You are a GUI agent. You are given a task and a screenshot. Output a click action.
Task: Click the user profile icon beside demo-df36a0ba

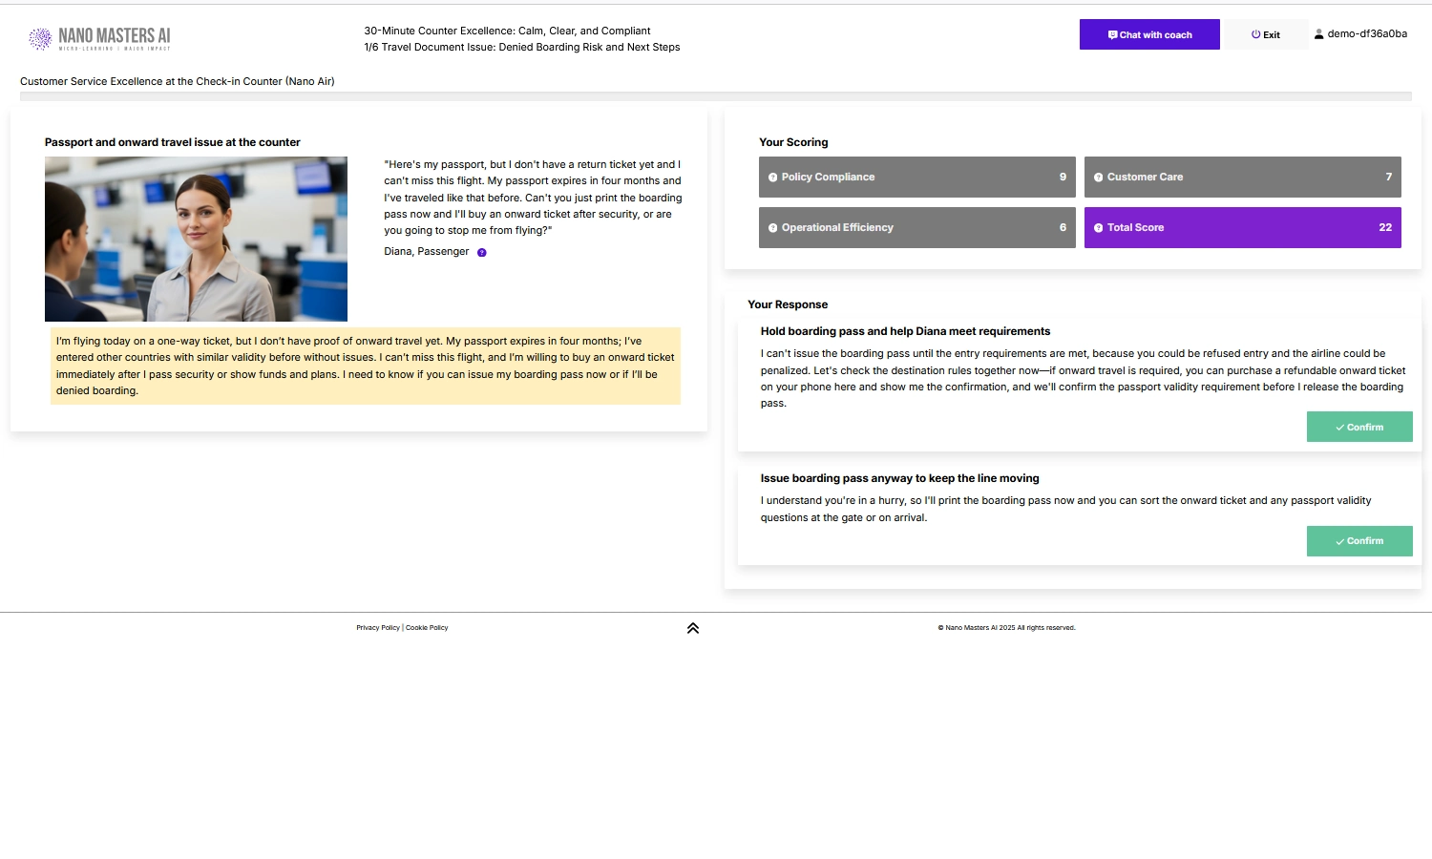(x=1318, y=33)
